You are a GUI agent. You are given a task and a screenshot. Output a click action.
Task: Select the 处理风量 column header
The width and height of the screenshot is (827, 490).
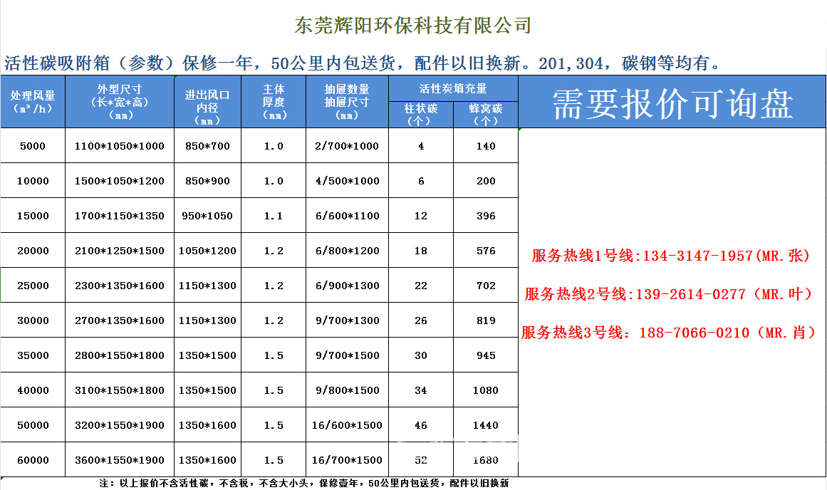(33, 102)
